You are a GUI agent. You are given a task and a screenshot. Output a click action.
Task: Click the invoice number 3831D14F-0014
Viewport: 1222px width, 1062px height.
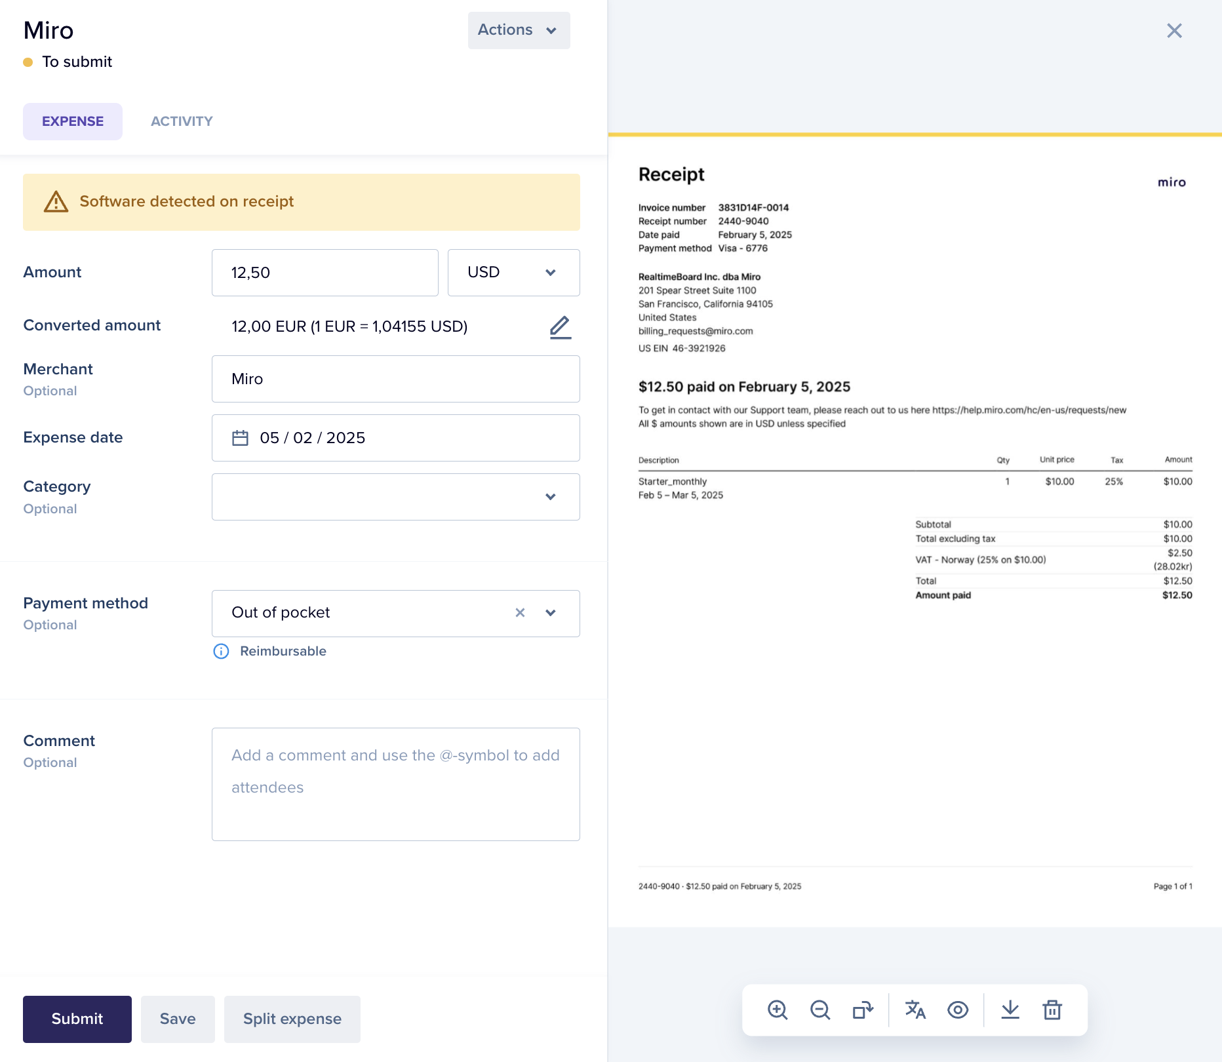click(x=753, y=208)
